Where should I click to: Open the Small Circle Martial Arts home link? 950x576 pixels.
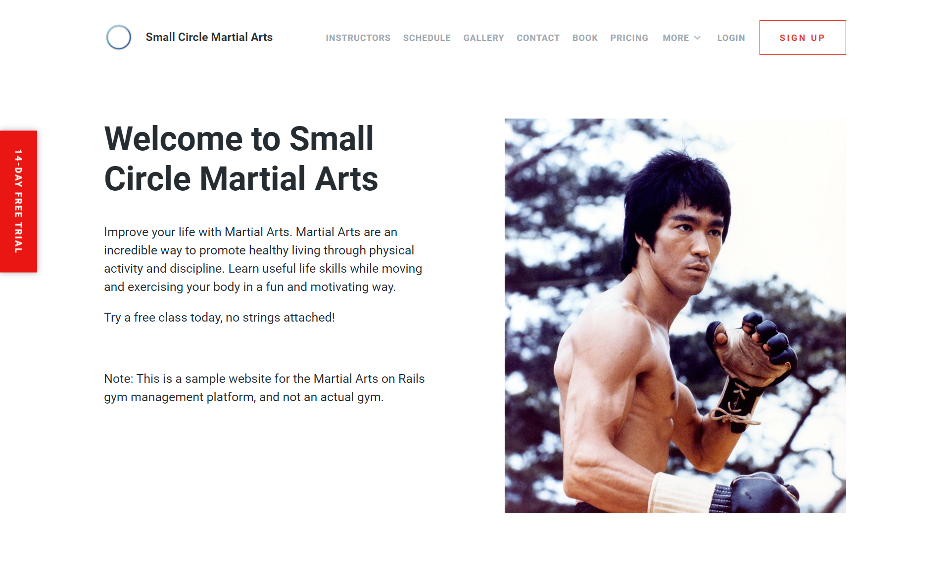(x=209, y=37)
